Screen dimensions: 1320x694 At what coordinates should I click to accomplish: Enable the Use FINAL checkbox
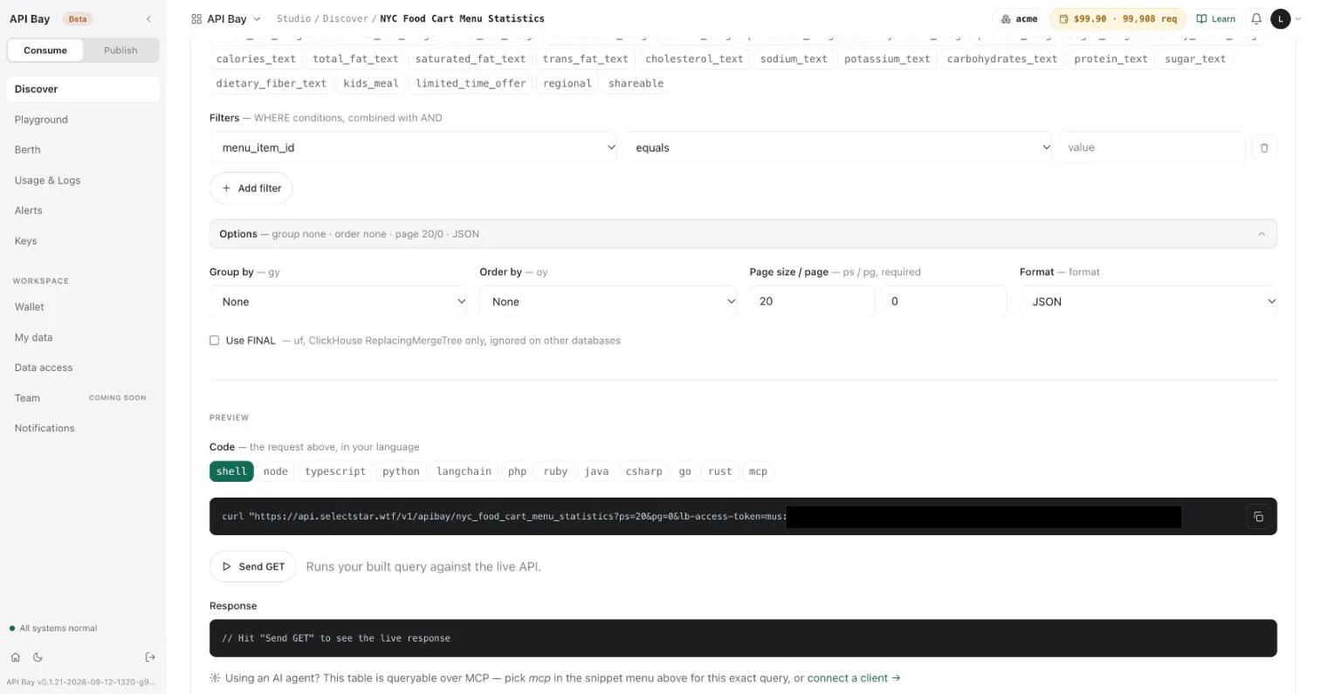(x=214, y=340)
